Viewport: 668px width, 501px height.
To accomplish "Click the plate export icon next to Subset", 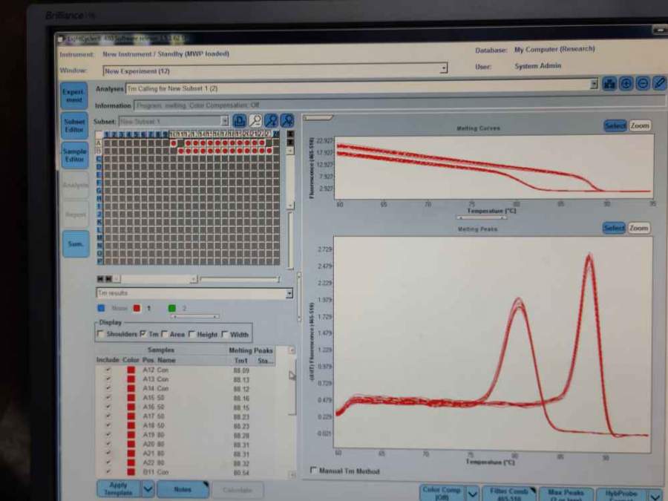I will (240, 120).
